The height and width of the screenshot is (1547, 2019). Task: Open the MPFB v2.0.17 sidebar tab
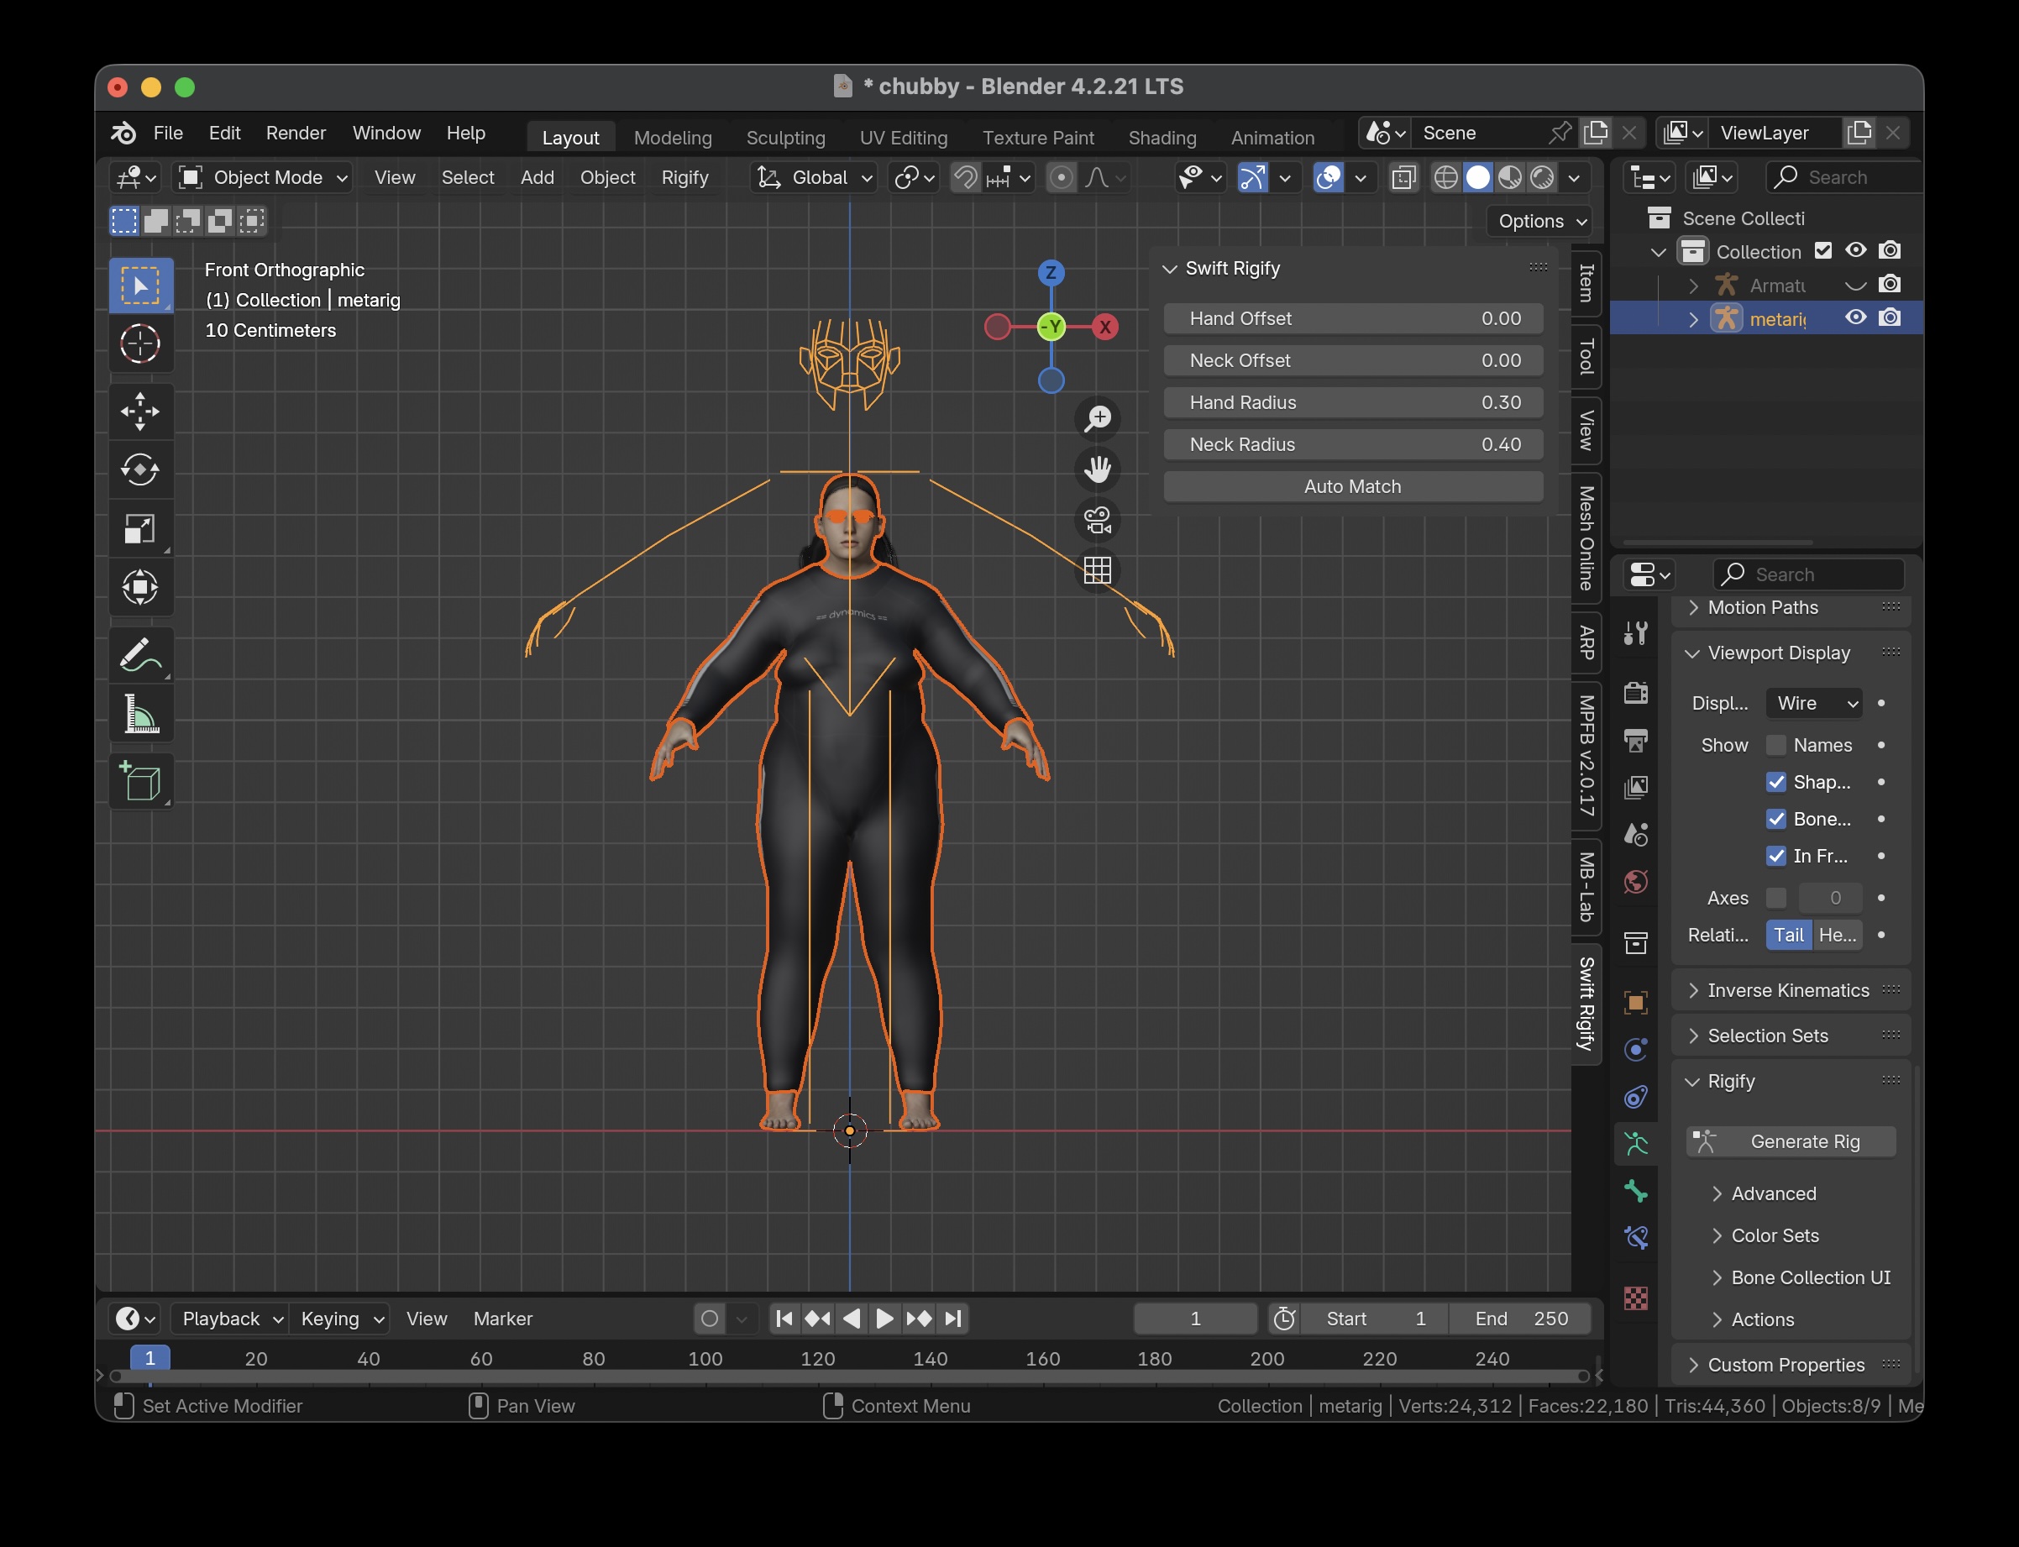(1586, 755)
